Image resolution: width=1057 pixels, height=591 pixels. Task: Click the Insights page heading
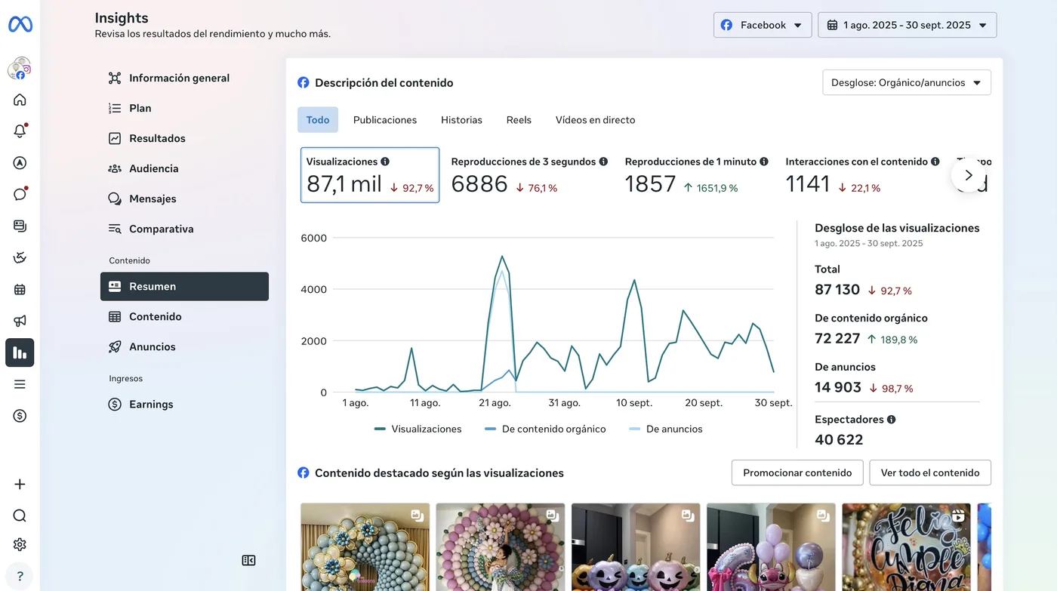tap(122, 17)
